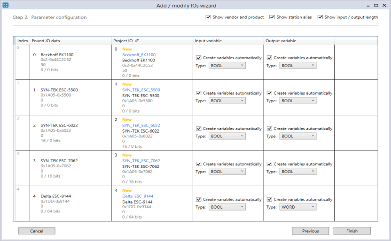Toggle Show input / output length checkbox
This screenshot has height=241, width=391.
(320, 17)
